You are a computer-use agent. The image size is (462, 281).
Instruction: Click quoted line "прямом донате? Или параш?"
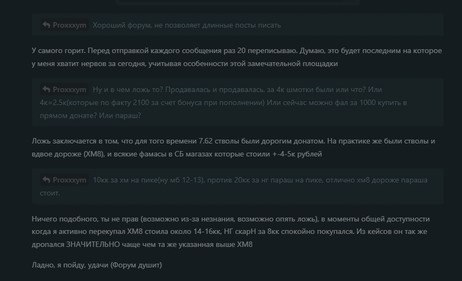tap(90, 115)
